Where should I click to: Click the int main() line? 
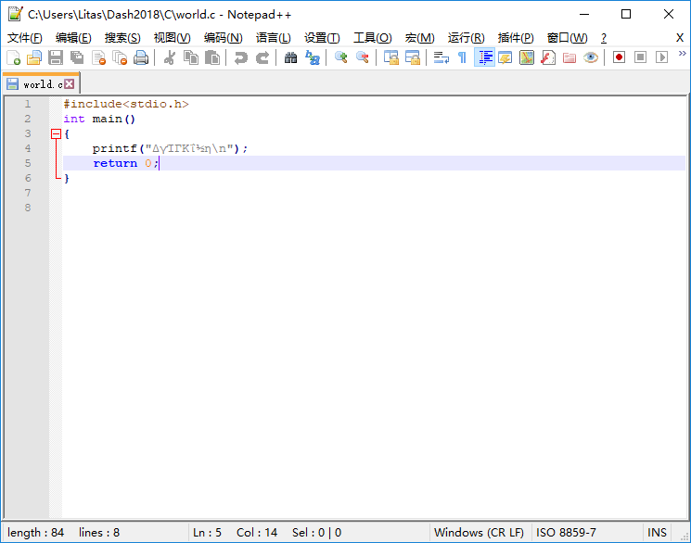(99, 119)
